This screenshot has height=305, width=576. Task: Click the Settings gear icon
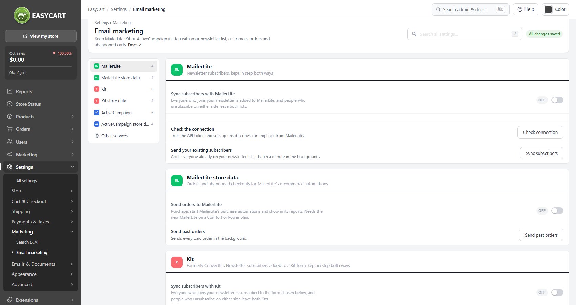pyautogui.click(x=9, y=167)
